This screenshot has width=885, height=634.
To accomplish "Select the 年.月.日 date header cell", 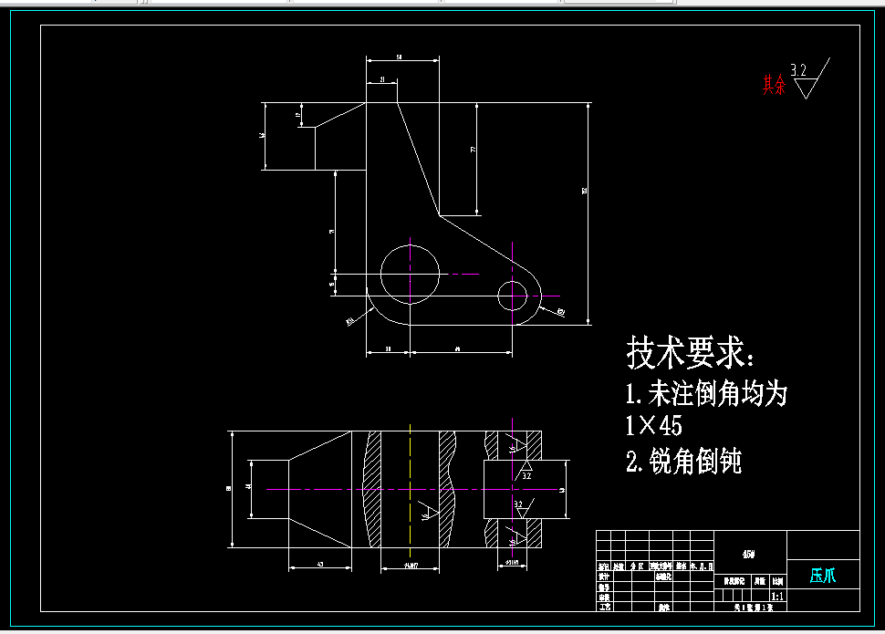I will click(x=702, y=566).
